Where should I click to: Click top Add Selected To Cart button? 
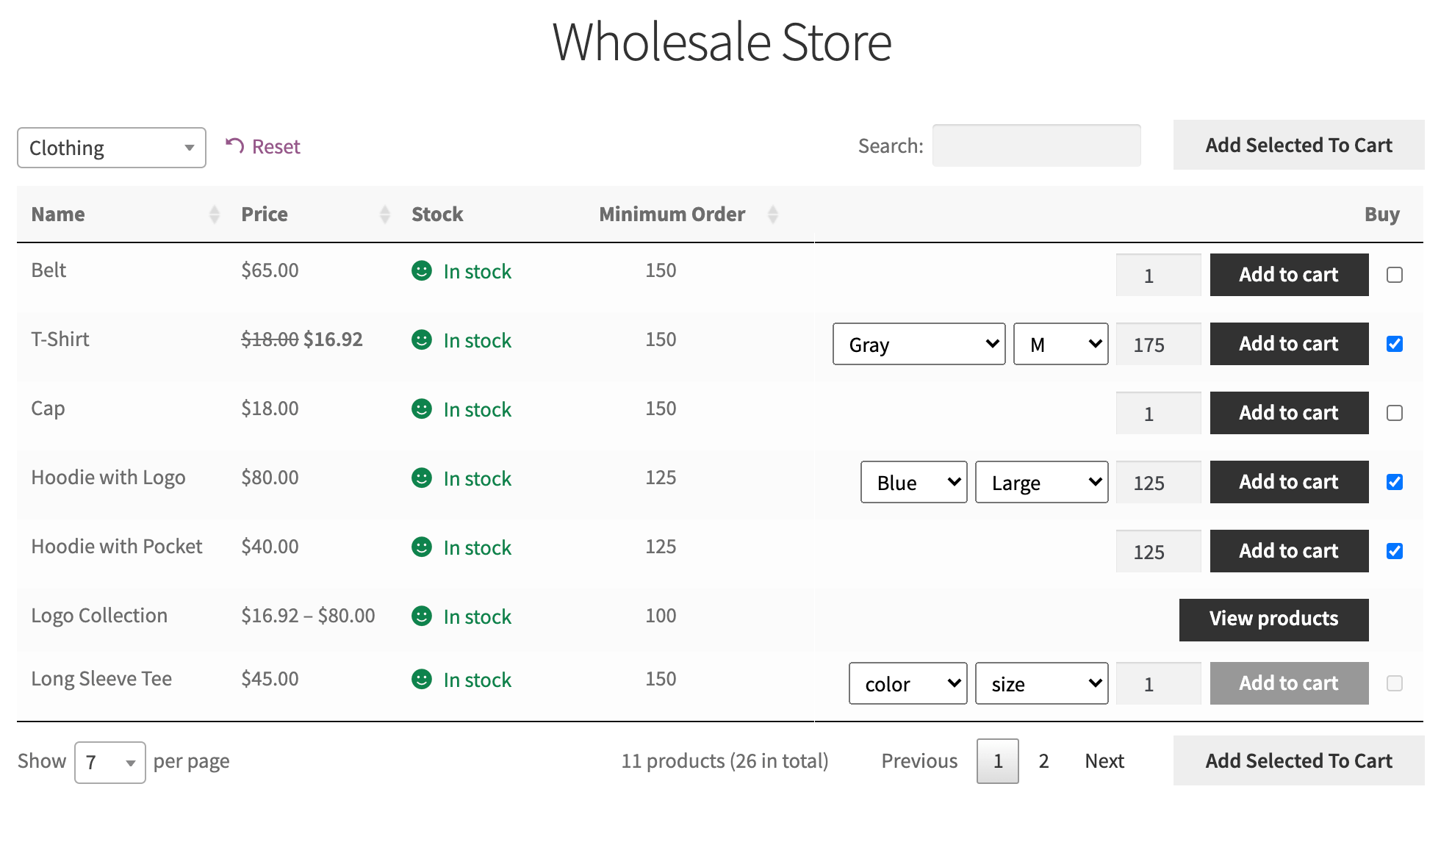pyautogui.click(x=1298, y=145)
